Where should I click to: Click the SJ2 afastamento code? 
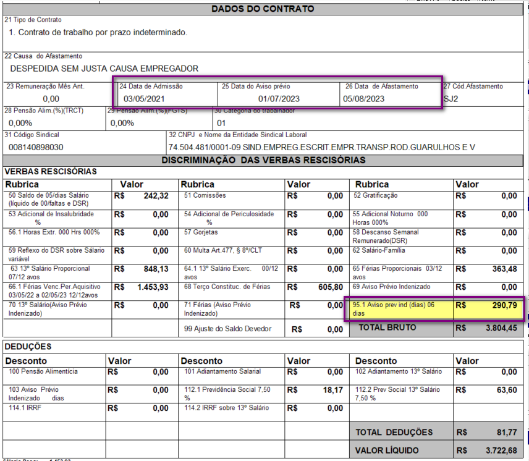pos(451,99)
